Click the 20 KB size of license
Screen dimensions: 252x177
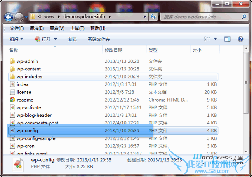(210, 92)
